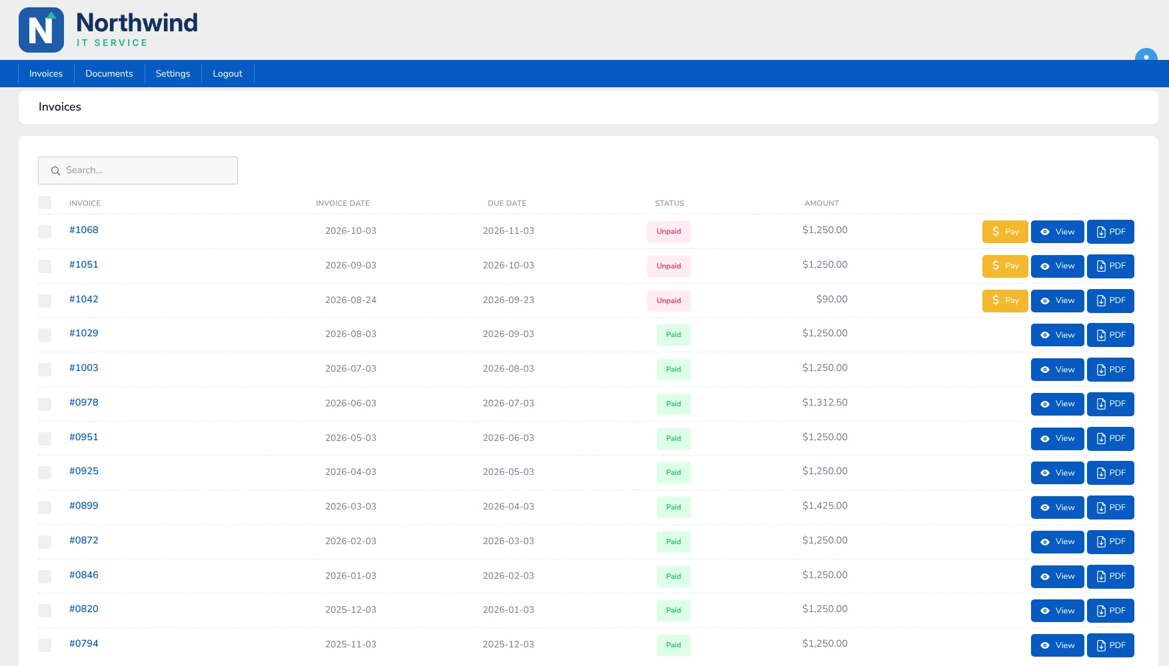Pay invoice #1051

coord(1005,266)
